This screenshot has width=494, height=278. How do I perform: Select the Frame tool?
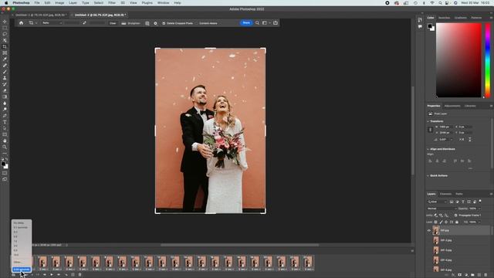tap(5, 53)
